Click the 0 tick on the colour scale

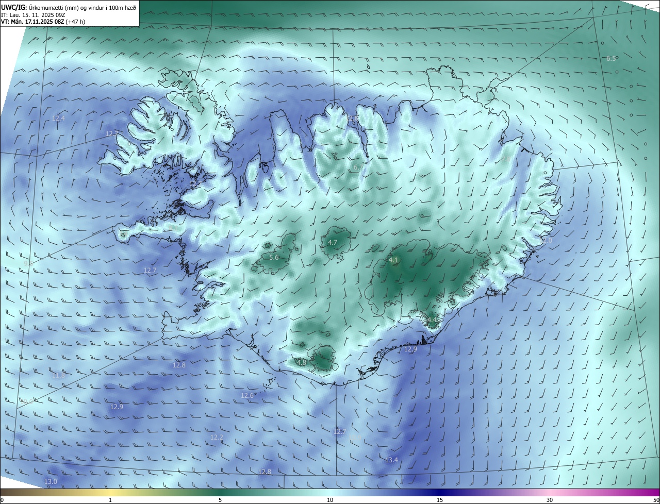coord(2,500)
